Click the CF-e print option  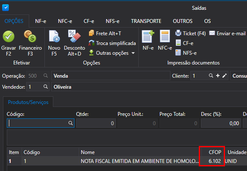coord(184,43)
